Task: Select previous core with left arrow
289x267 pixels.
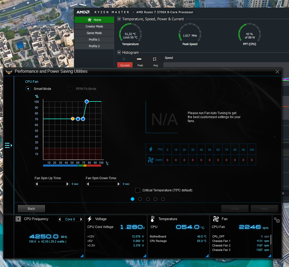Action: coord(59,219)
